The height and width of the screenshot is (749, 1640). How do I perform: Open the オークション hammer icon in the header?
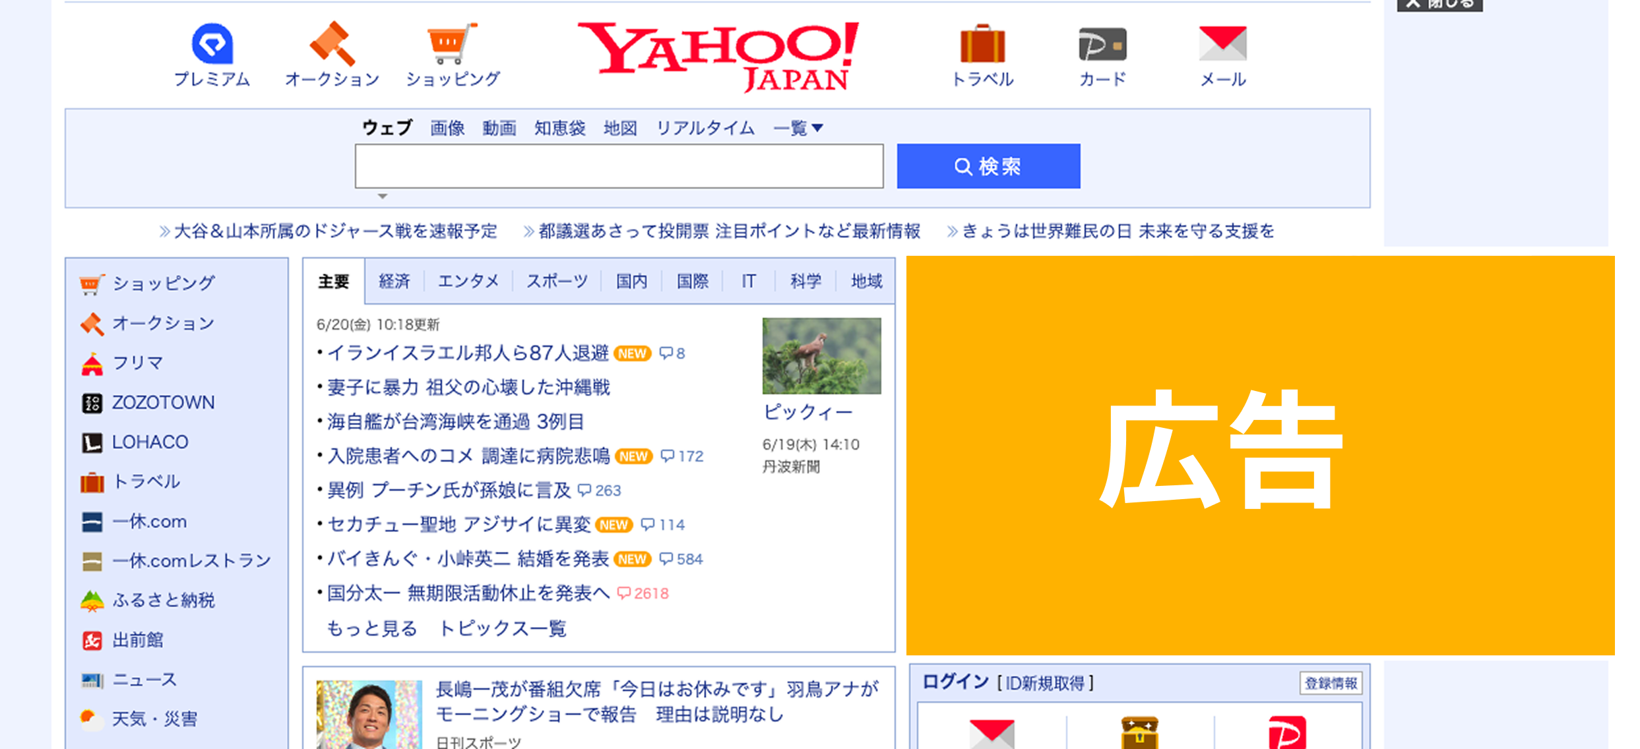[x=332, y=44]
